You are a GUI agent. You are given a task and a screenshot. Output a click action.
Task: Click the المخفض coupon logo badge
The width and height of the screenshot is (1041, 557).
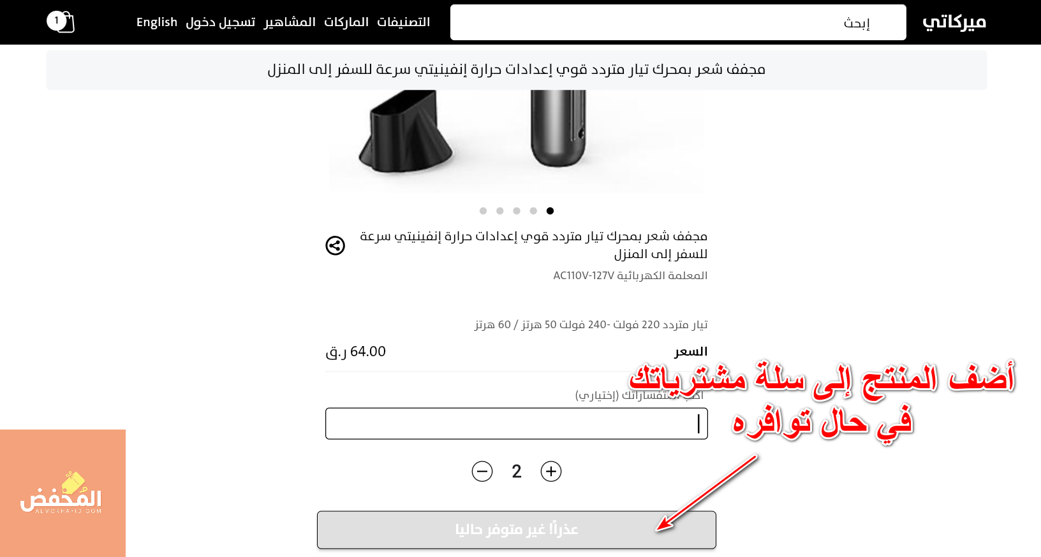click(x=63, y=493)
